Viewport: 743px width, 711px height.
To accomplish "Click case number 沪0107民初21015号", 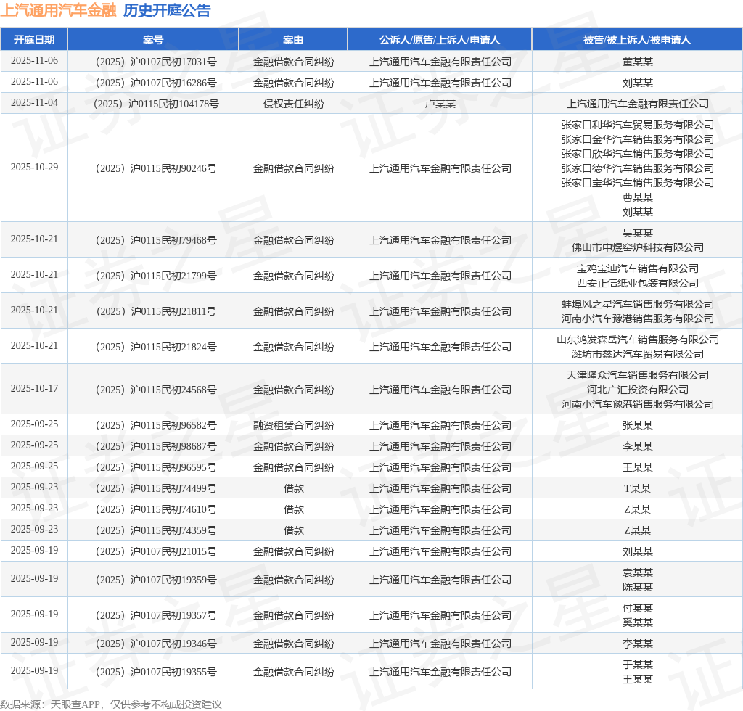I will pos(156,551).
